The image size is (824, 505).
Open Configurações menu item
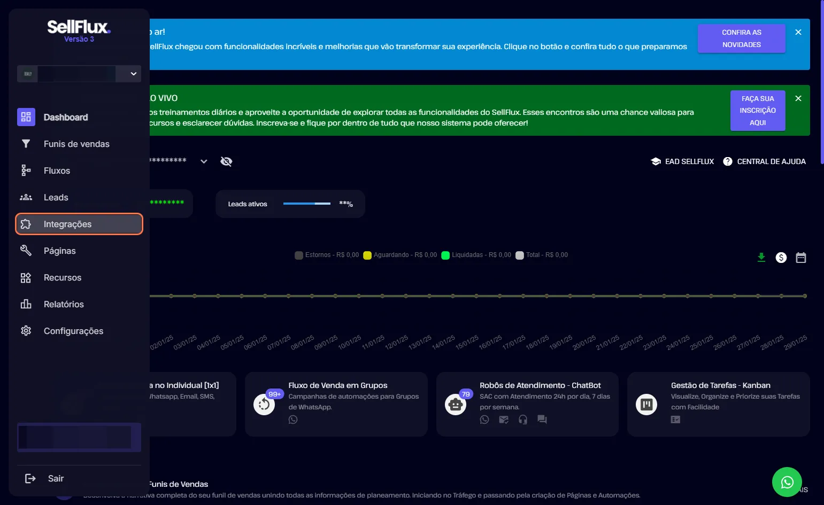(79, 331)
